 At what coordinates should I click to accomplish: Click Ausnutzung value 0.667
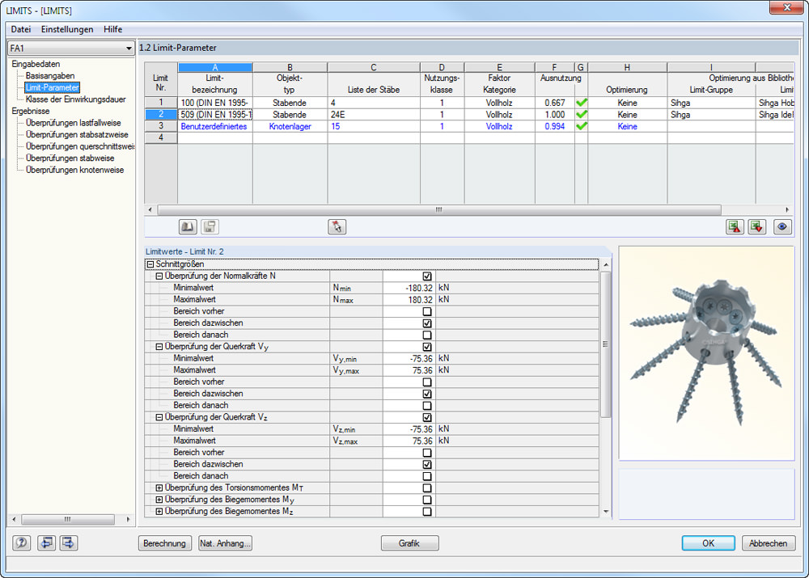pyautogui.click(x=555, y=103)
